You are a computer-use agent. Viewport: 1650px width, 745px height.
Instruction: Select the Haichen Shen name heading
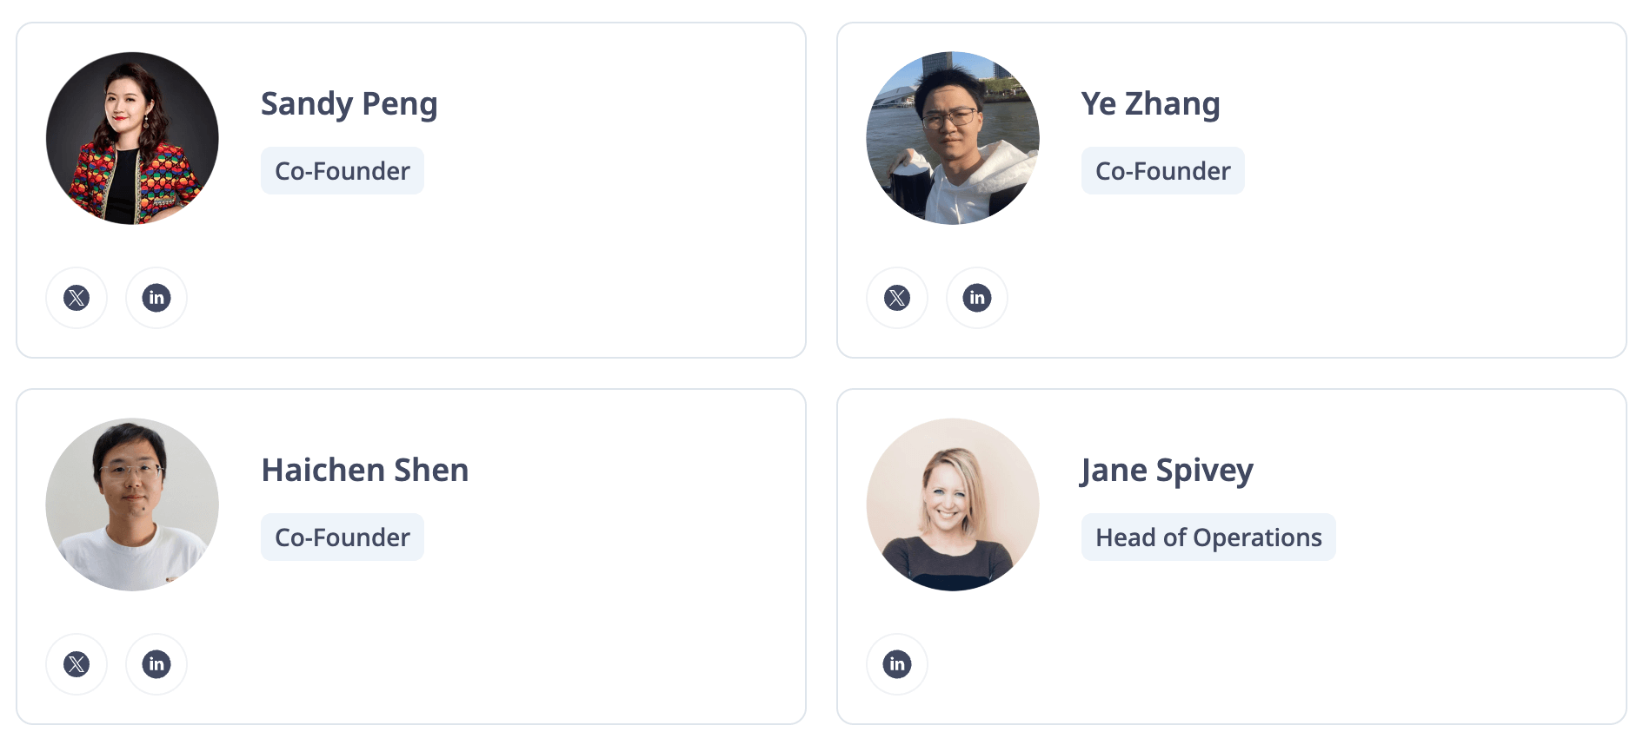click(365, 471)
